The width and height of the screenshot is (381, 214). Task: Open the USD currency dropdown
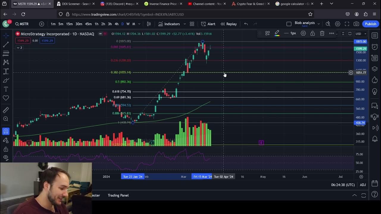click(x=361, y=34)
